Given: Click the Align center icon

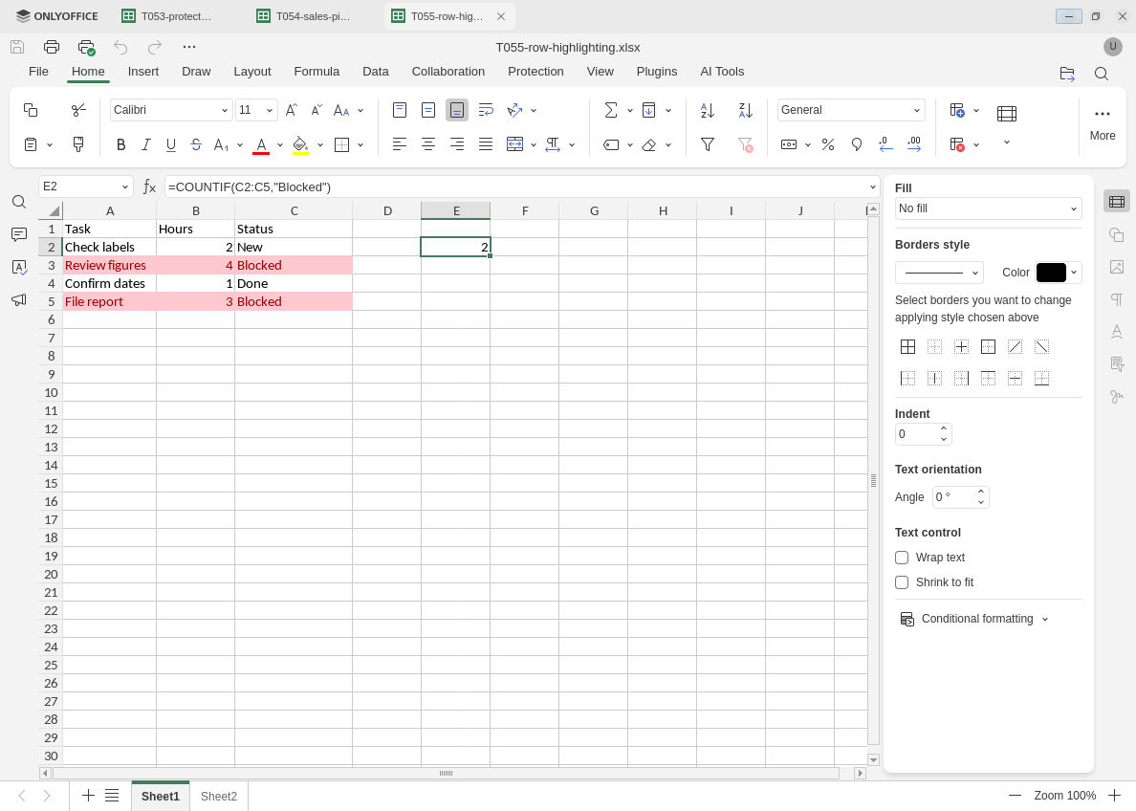Looking at the screenshot, I should coord(428,145).
